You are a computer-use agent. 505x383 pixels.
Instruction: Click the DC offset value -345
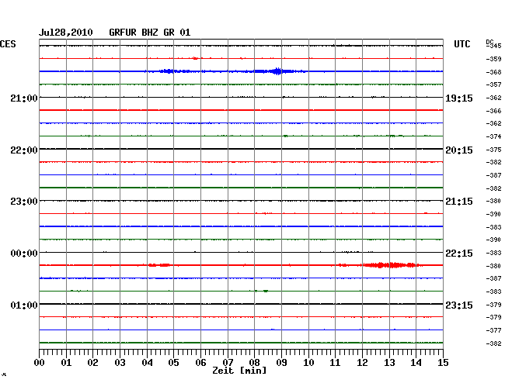tap(493, 46)
